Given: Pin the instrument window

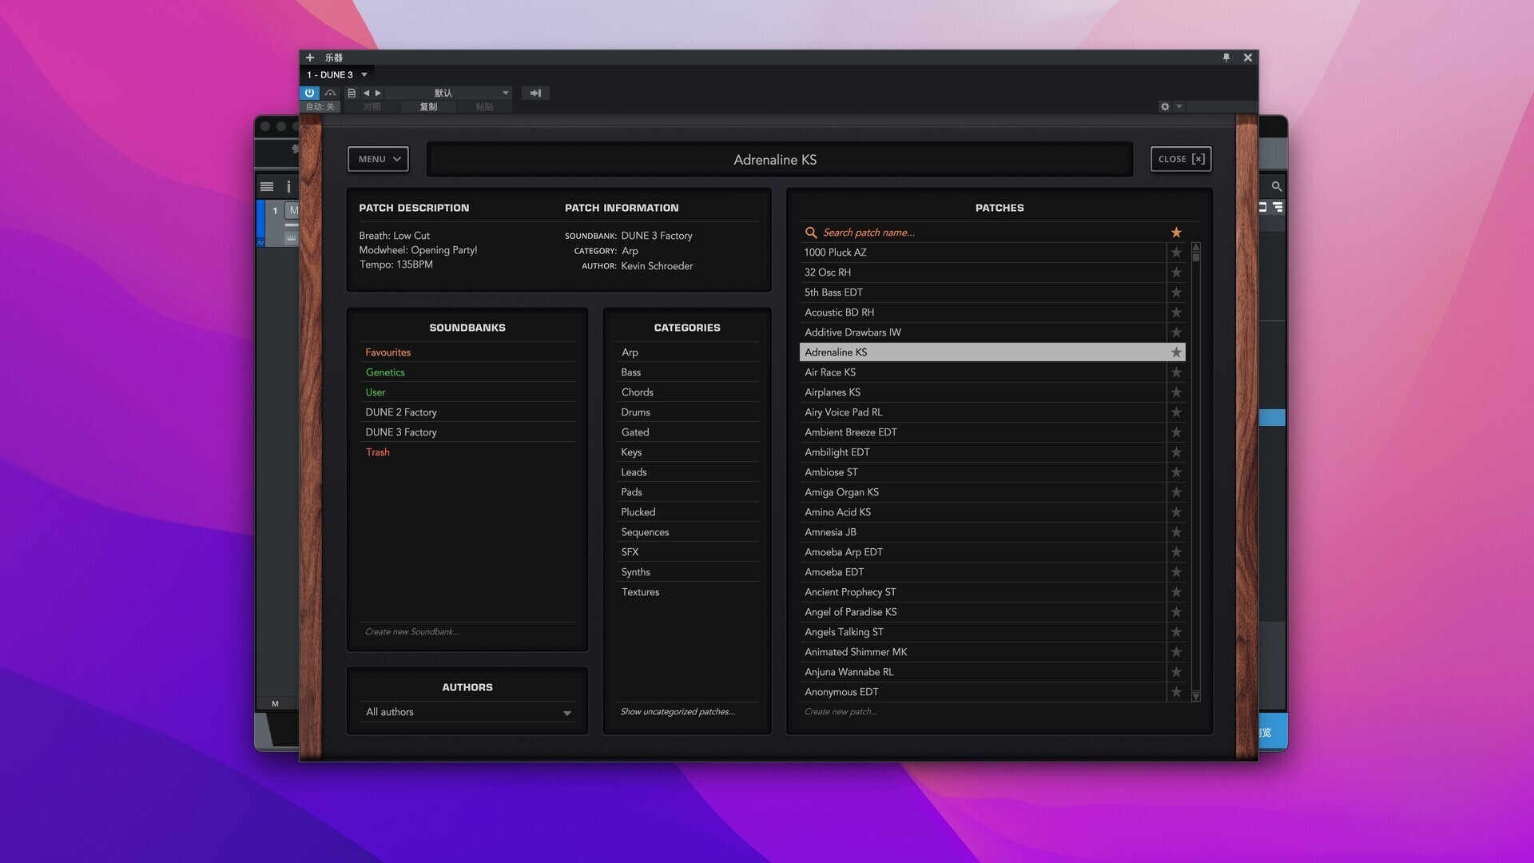Looking at the screenshot, I should point(1226,58).
